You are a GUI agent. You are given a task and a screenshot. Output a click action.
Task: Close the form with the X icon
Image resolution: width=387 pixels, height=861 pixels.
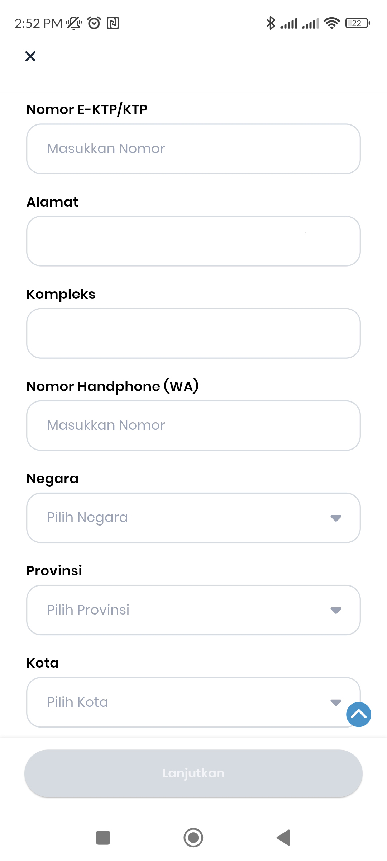pyautogui.click(x=30, y=56)
